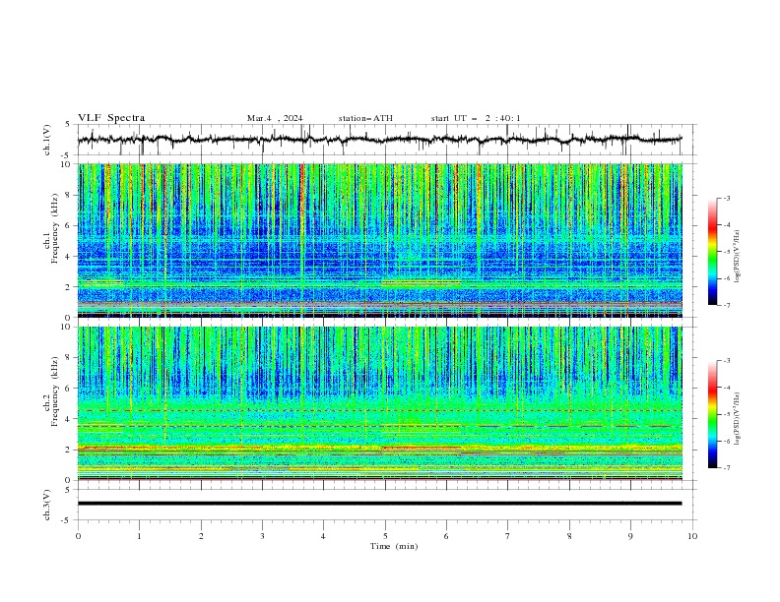The image size is (780, 602).
Task: Click the time axis tick label "5"
Action: [385, 536]
